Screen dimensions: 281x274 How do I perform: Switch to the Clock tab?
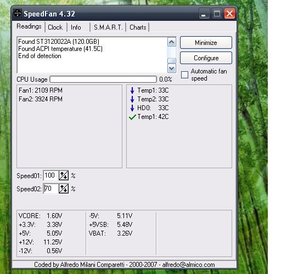(x=55, y=27)
